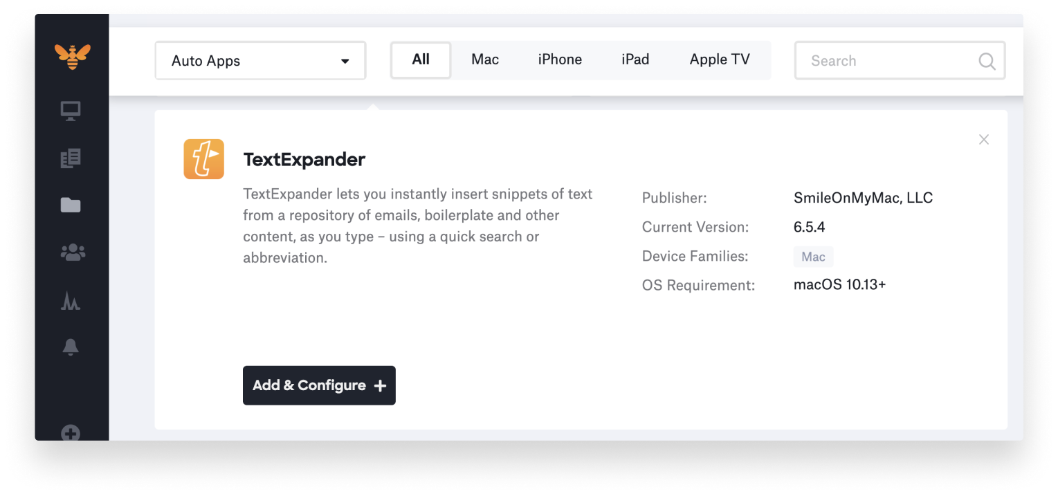Switch to the Mac filter tab
This screenshot has height=496, width=1058.
coord(484,59)
